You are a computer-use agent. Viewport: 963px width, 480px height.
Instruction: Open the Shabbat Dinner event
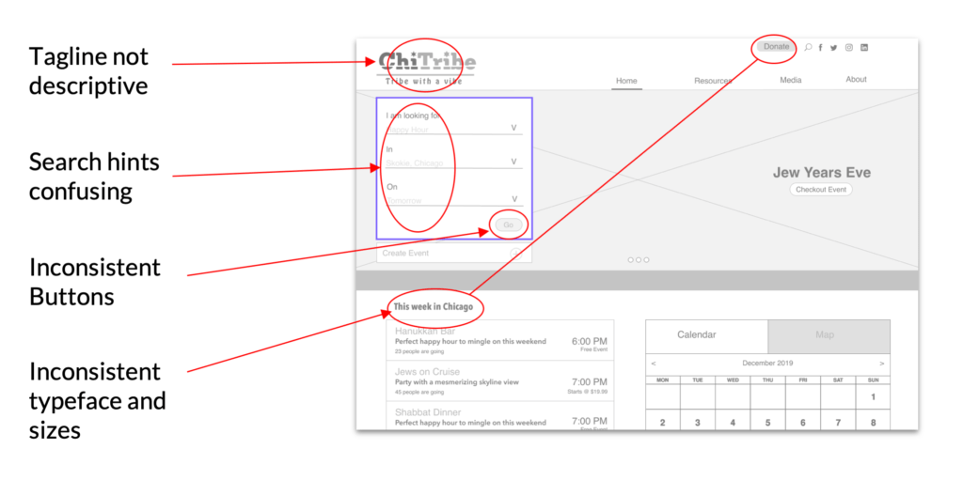[500, 415]
